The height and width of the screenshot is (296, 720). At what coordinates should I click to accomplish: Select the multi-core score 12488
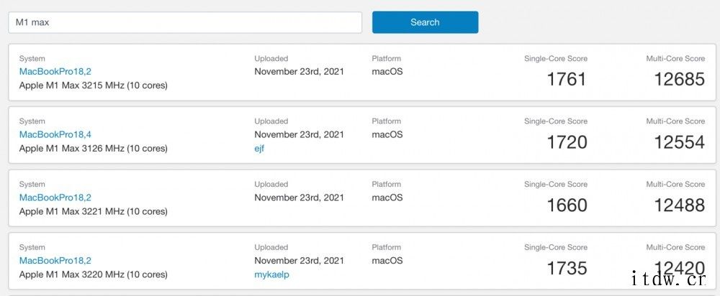679,205
